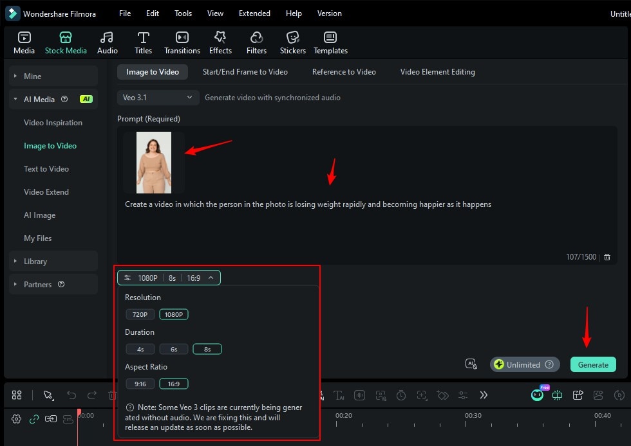This screenshot has height=446, width=631.
Task: Click the AI copilot robot icon above timeline
Action: (x=538, y=395)
